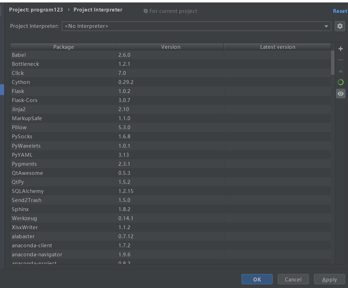This screenshot has height=288, width=348.
Task: Click the Cancel button
Action: (x=293, y=279)
